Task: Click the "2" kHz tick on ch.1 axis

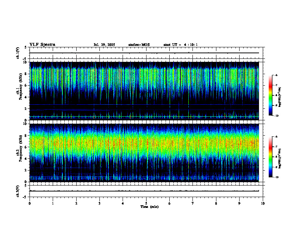Action: (x=26, y=109)
